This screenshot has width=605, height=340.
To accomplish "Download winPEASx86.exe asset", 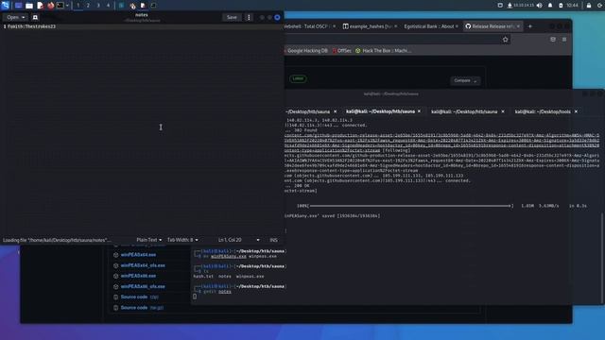I will (138, 276).
